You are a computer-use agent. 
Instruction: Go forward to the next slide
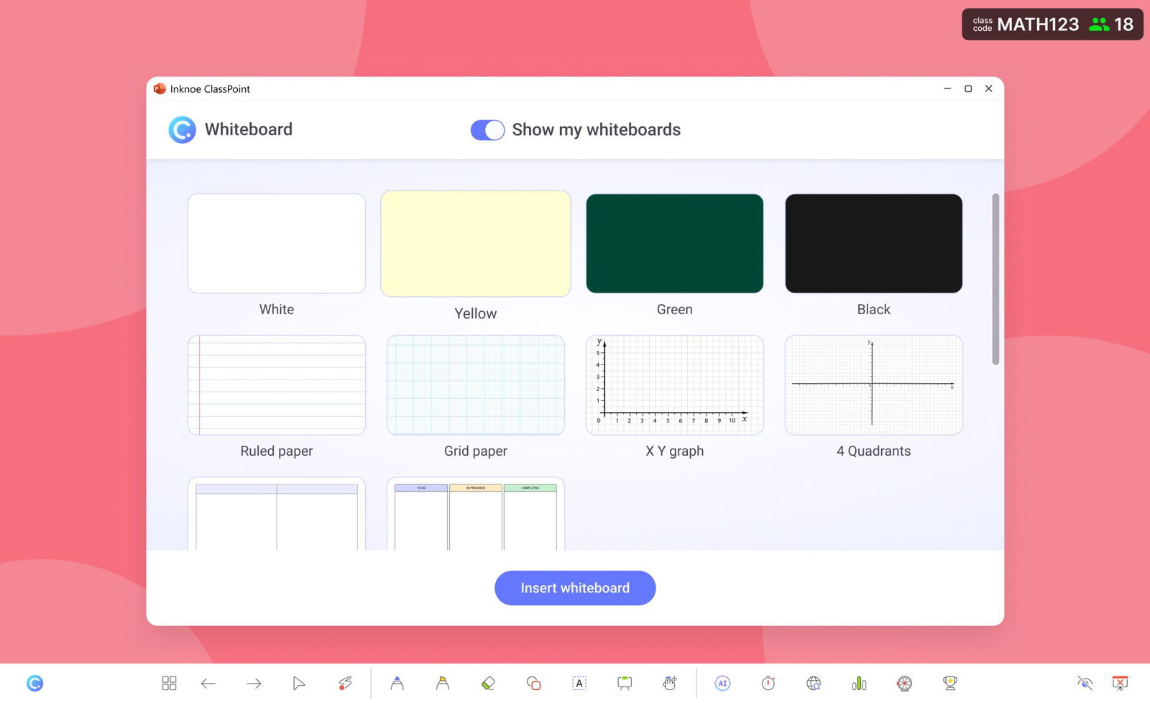coord(253,683)
